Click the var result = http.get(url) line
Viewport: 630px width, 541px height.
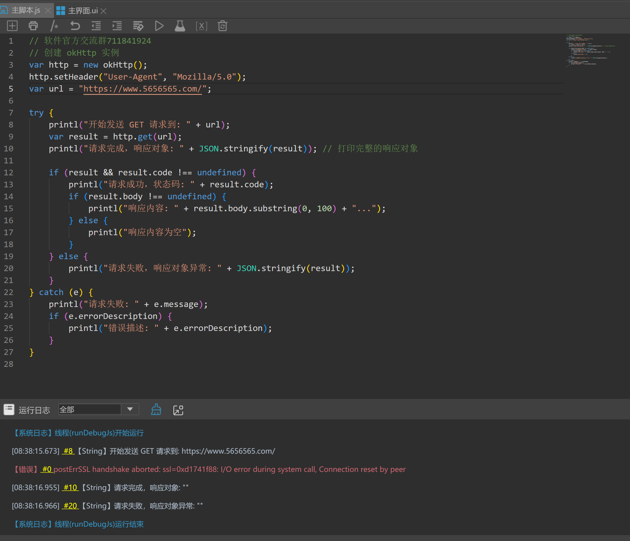[x=115, y=136]
